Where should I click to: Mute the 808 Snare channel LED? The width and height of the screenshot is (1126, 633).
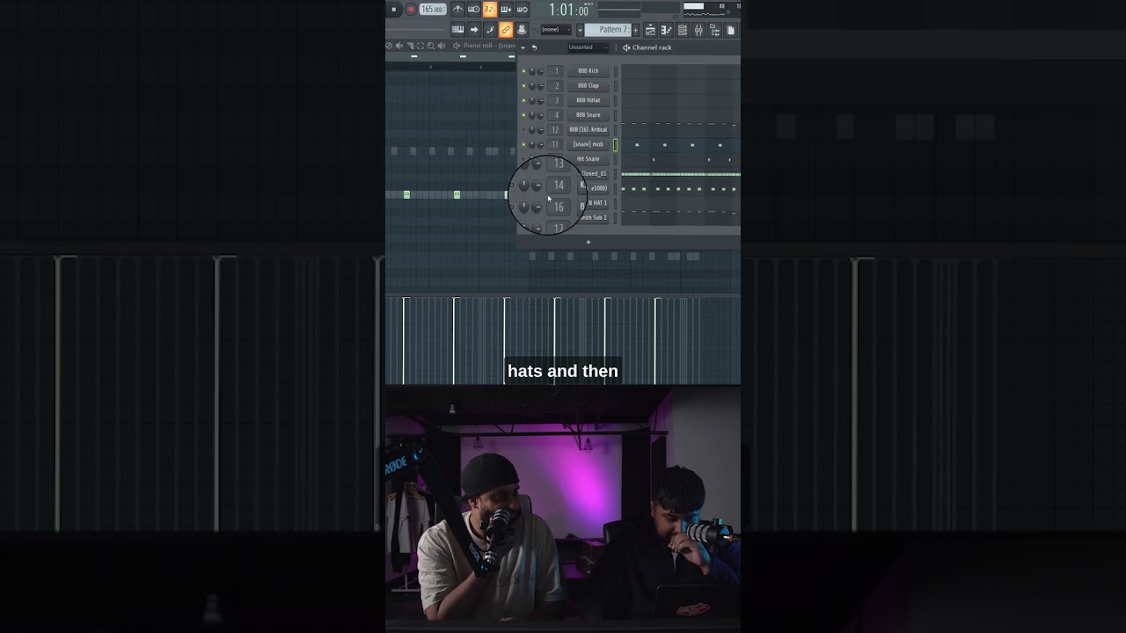click(523, 115)
